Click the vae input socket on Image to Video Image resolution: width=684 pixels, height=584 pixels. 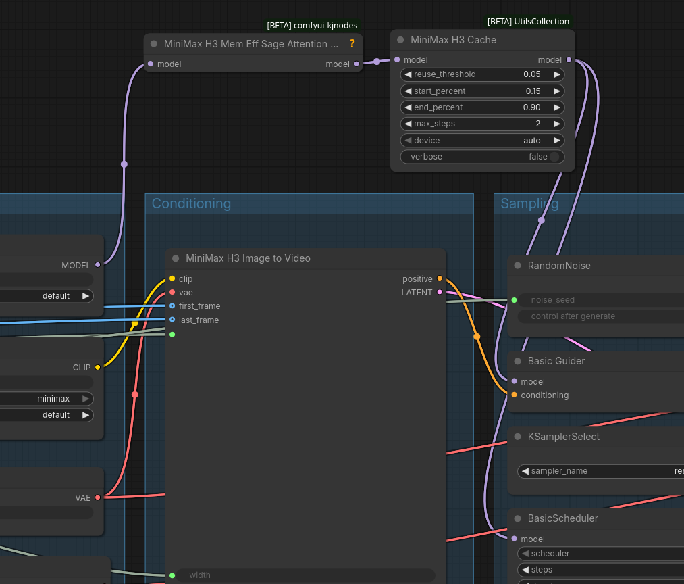click(x=172, y=292)
